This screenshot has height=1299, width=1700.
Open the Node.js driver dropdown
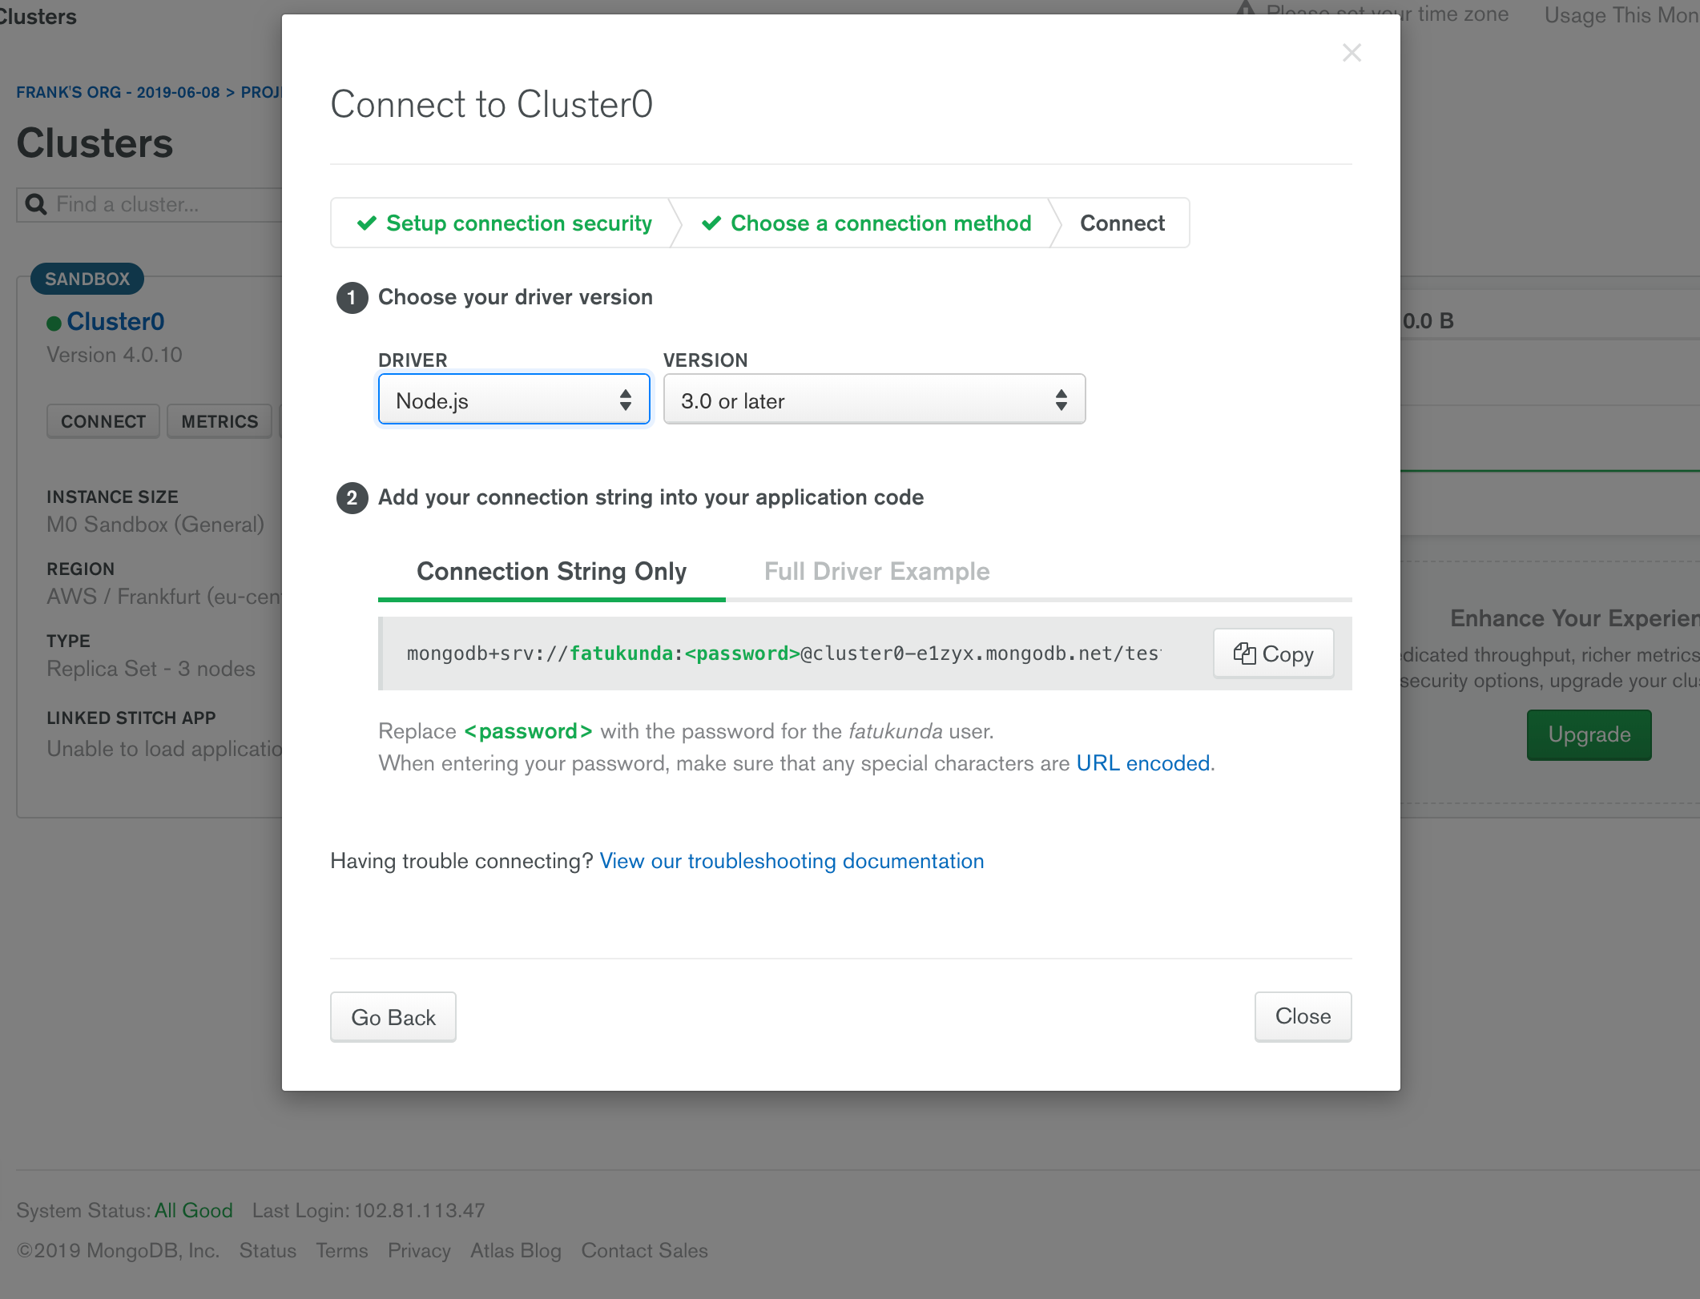[x=514, y=400]
